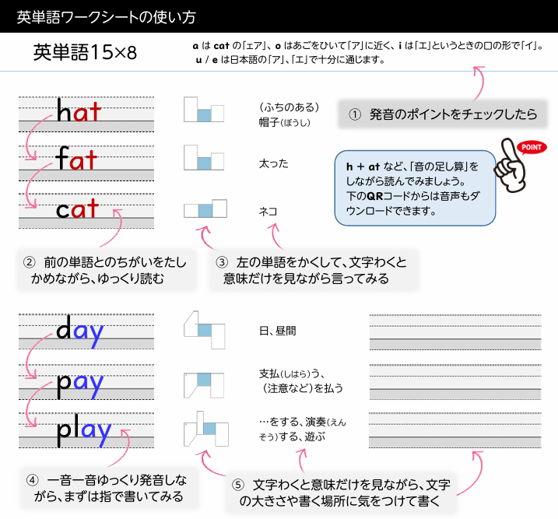Click step ⑤ 文字わくと意味だけ label

[341, 493]
